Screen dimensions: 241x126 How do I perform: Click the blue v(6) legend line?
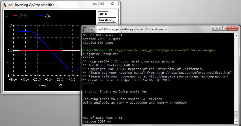(41, 16)
